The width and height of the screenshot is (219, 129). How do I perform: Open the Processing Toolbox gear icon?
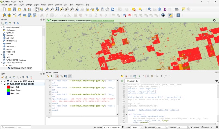(160, 9)
